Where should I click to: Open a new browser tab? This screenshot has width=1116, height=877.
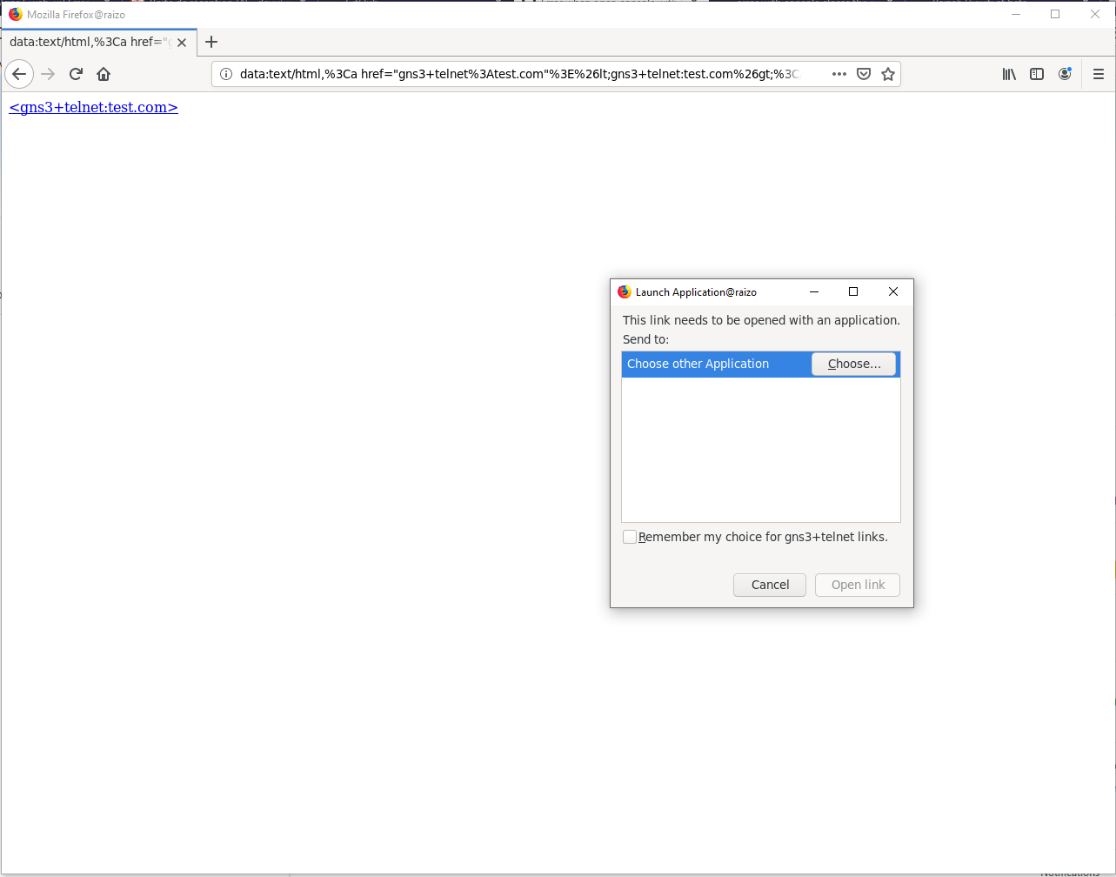click(211, 41)
